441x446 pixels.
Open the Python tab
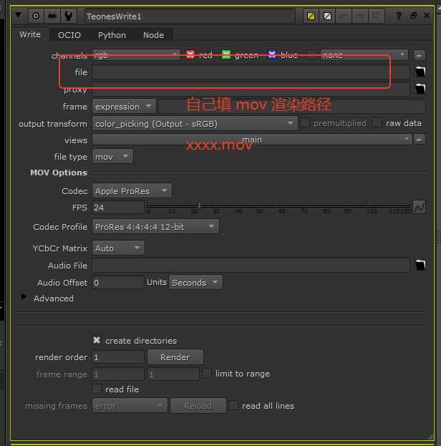112,34
